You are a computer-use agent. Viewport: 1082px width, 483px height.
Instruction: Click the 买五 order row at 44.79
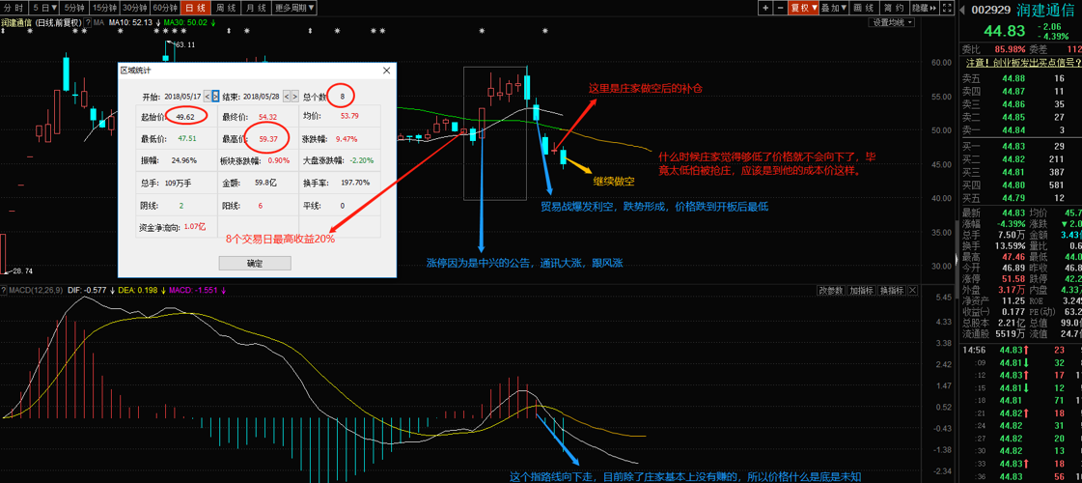point(1020,198)
